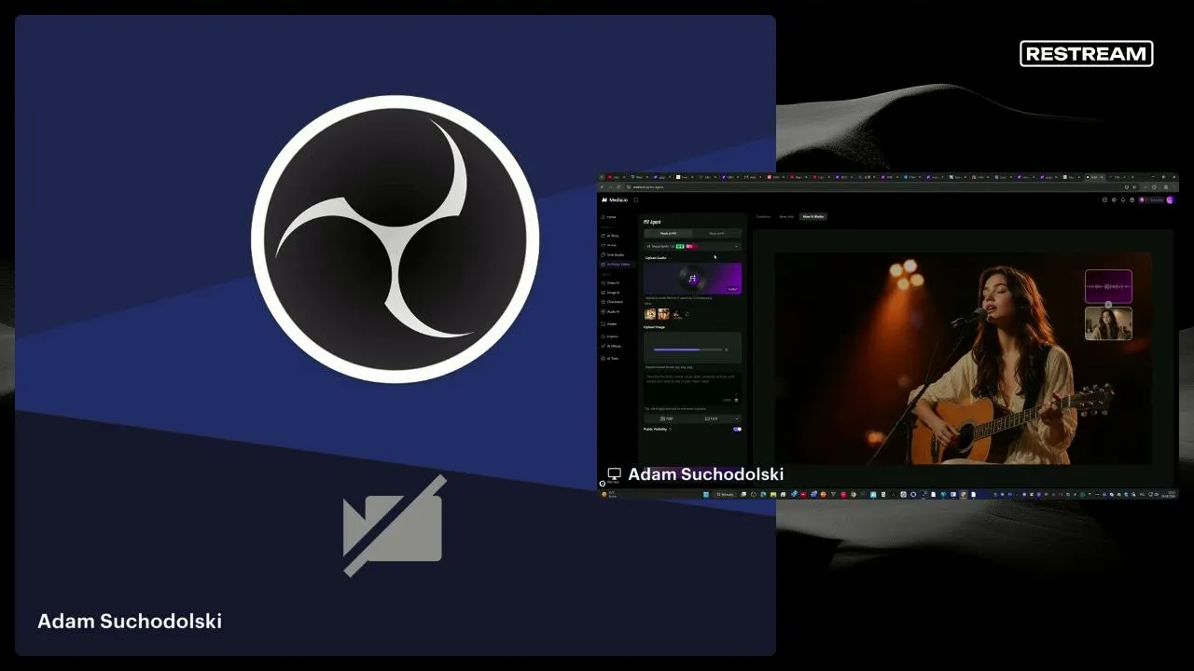The image size is (1194, 671).
Task: Click the audio waveform card in preview
Action: 1108,286
